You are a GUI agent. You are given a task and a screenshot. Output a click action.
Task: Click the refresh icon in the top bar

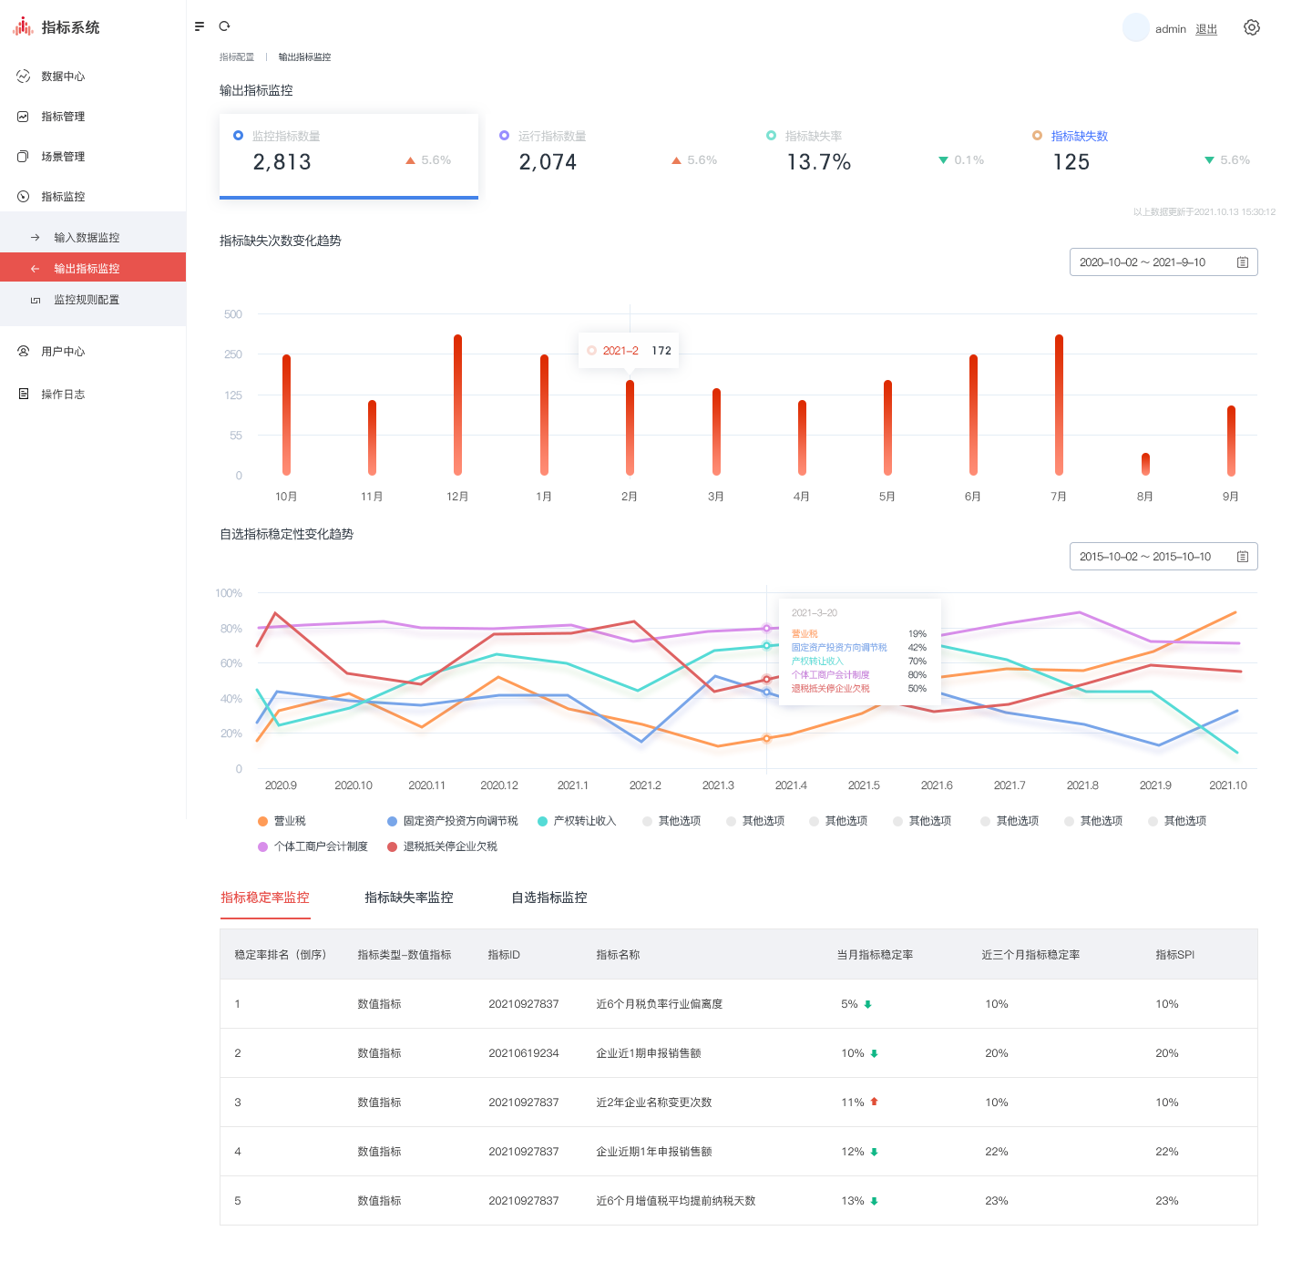[x=225, y=26]
